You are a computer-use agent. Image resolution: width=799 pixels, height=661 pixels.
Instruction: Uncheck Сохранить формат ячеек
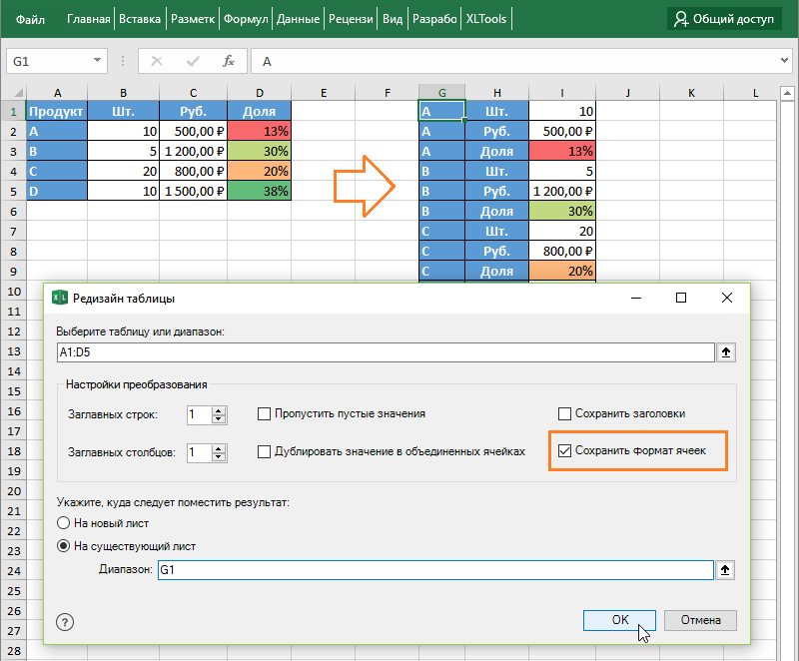tap(566, 450)
